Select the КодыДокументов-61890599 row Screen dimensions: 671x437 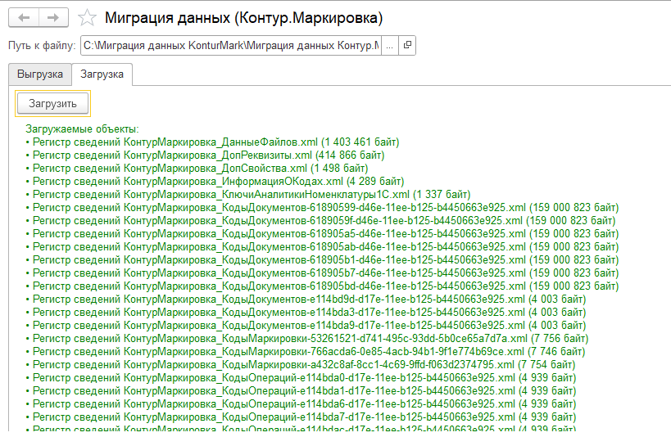pyautogui.click(x=322, y=208)
